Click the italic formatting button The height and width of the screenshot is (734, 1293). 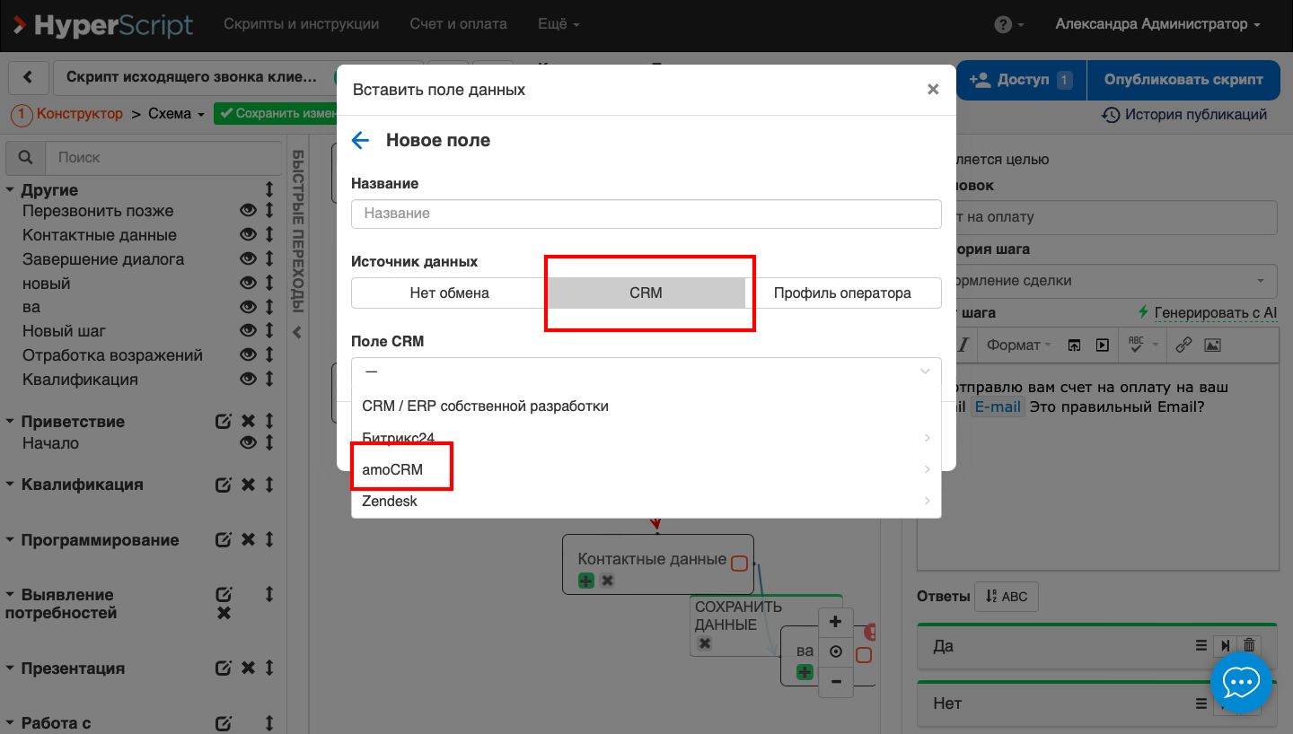[x=965, y=345]
